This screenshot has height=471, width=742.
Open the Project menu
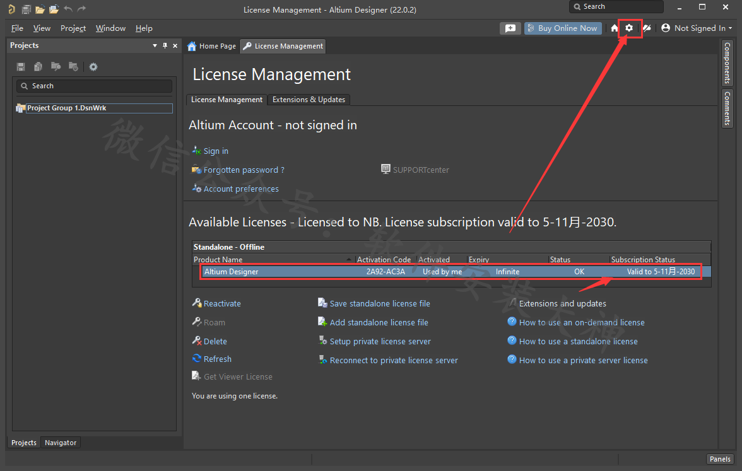(x=73, y=28)
